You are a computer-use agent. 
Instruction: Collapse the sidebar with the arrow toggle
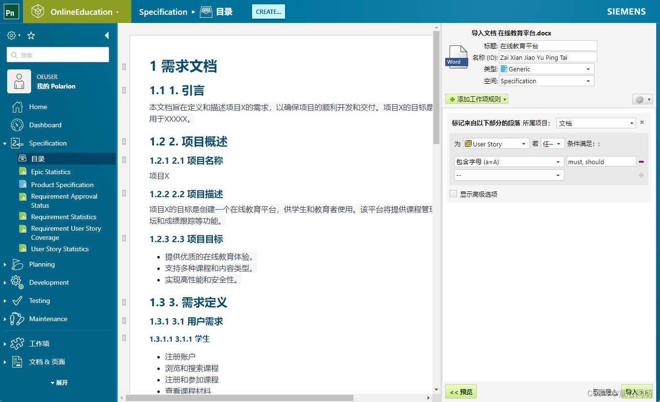coord(107,35)
